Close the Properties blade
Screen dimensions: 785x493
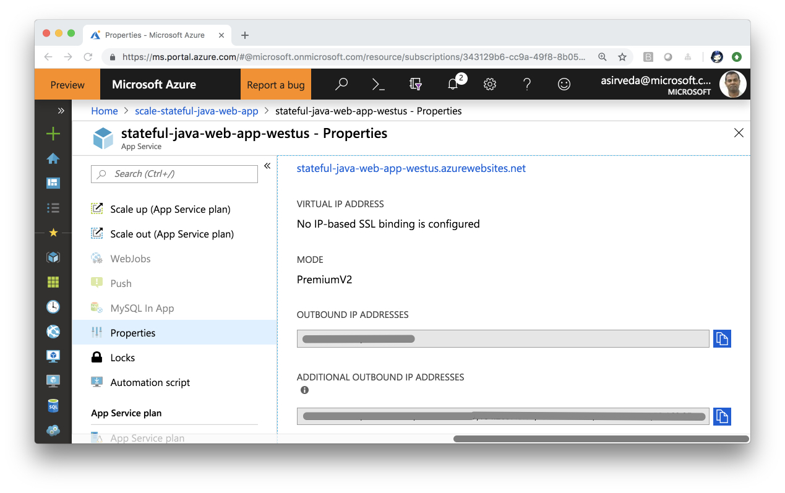738,133
